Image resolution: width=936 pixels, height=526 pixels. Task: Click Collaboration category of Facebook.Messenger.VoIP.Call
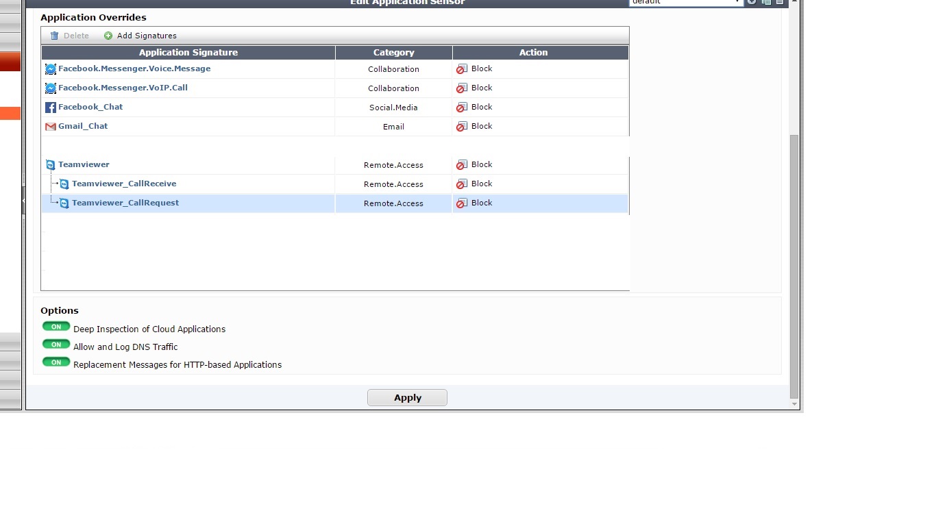pos(393,88)
